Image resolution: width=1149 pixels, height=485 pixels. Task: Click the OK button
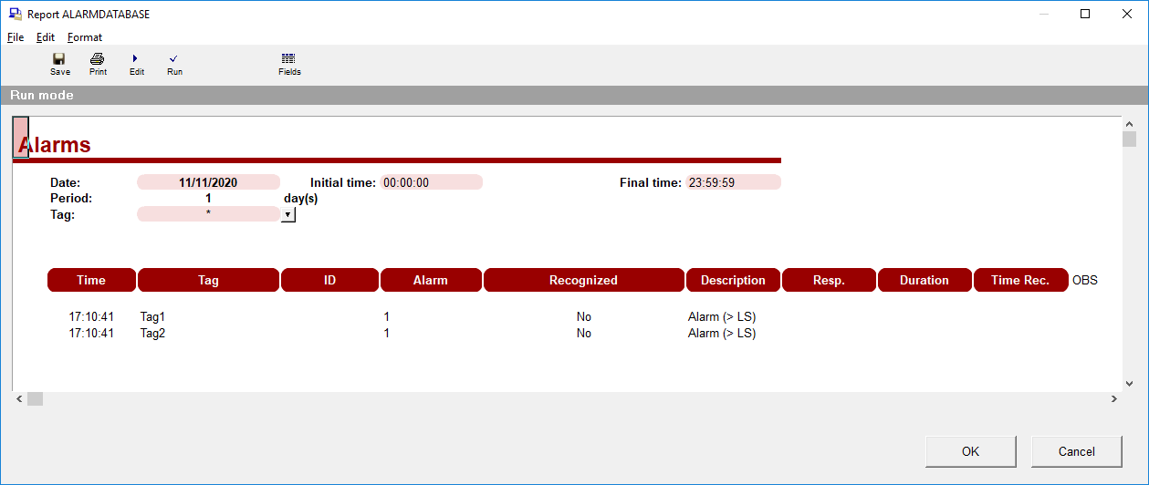tap(971, 451)
